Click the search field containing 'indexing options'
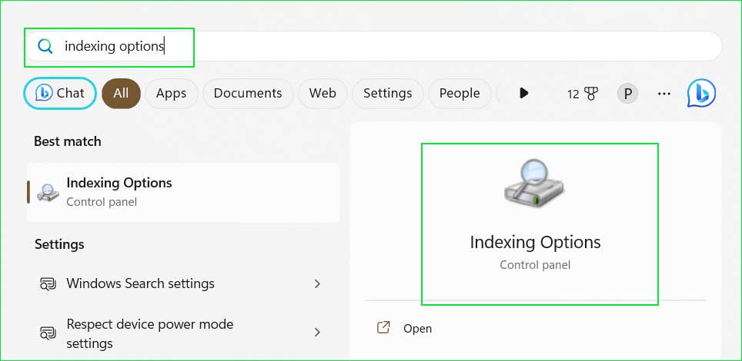Screen dimensions: 742x361 [373, 46]
